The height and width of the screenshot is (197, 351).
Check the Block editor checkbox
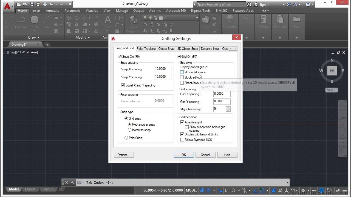click(x=182, y=77)
